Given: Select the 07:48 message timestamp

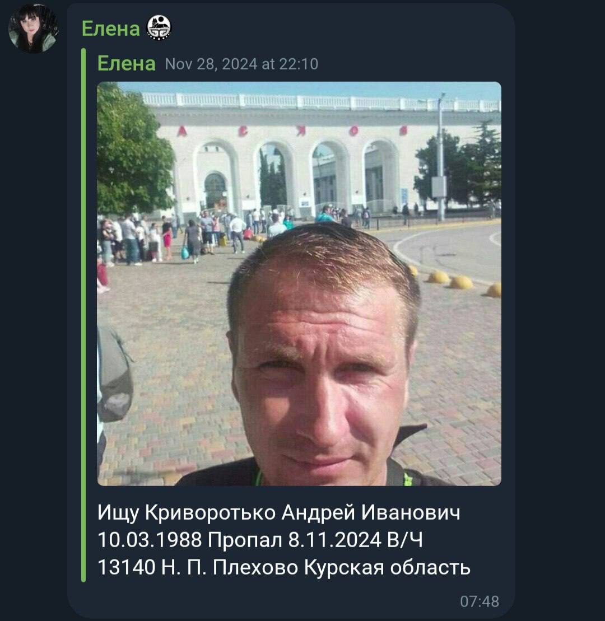Looking at the screenshot, I should (480, 601).
